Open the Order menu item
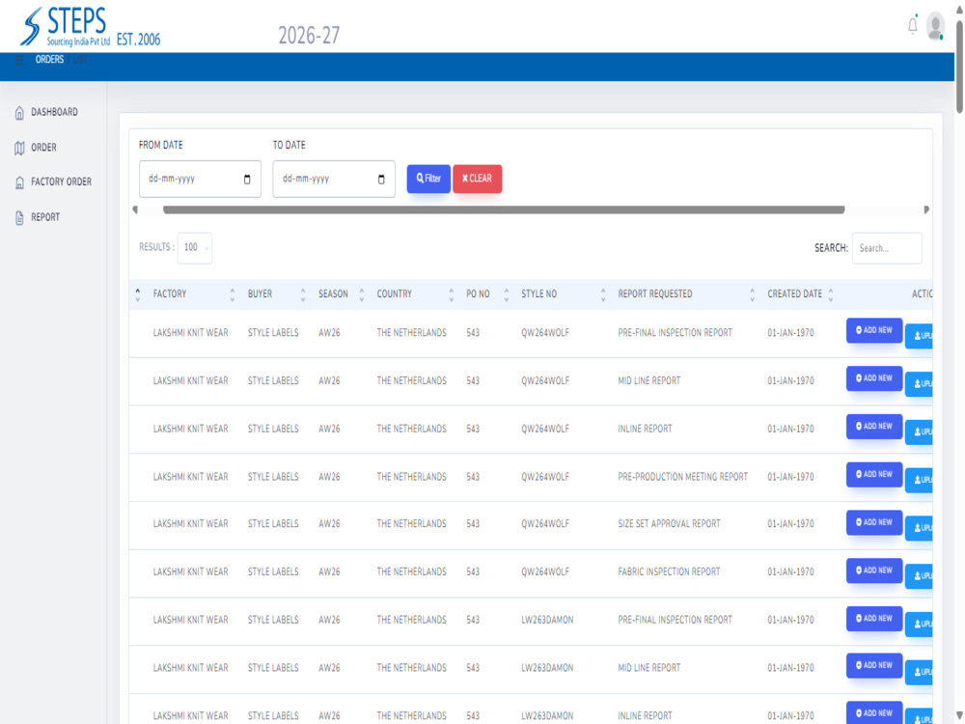The image size is (965, 724). point(43,147)
